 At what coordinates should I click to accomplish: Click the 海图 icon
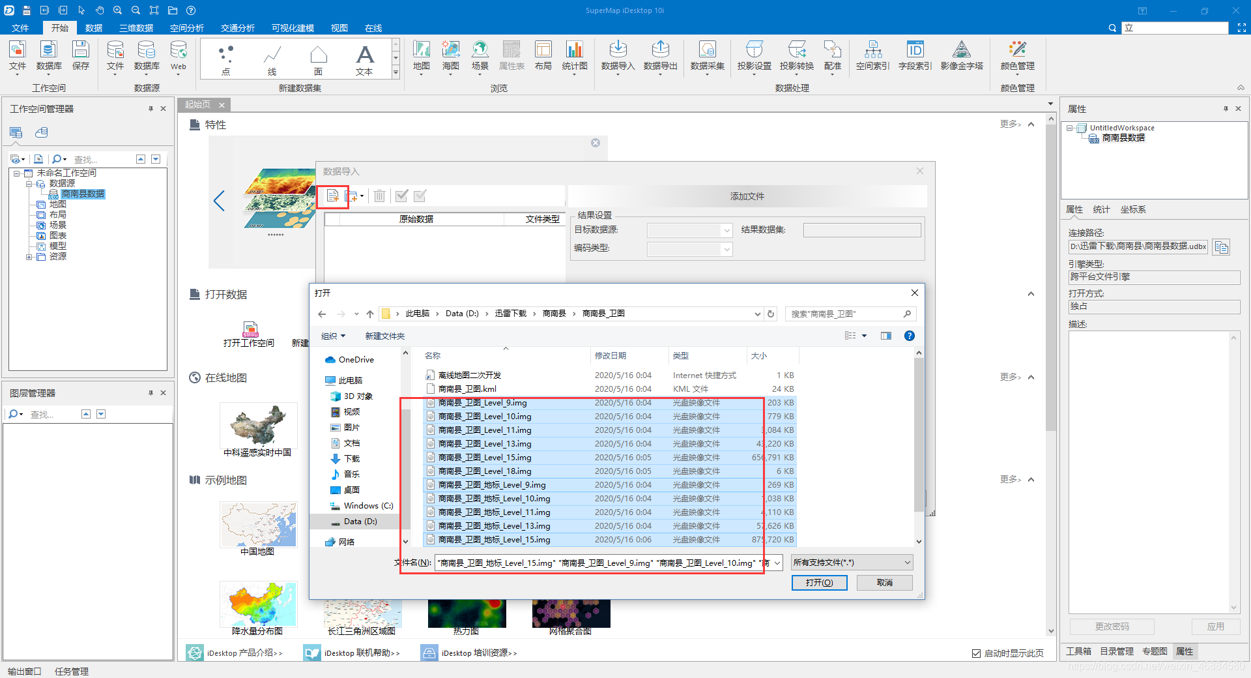pyautogui.click(x=450, y=56)
